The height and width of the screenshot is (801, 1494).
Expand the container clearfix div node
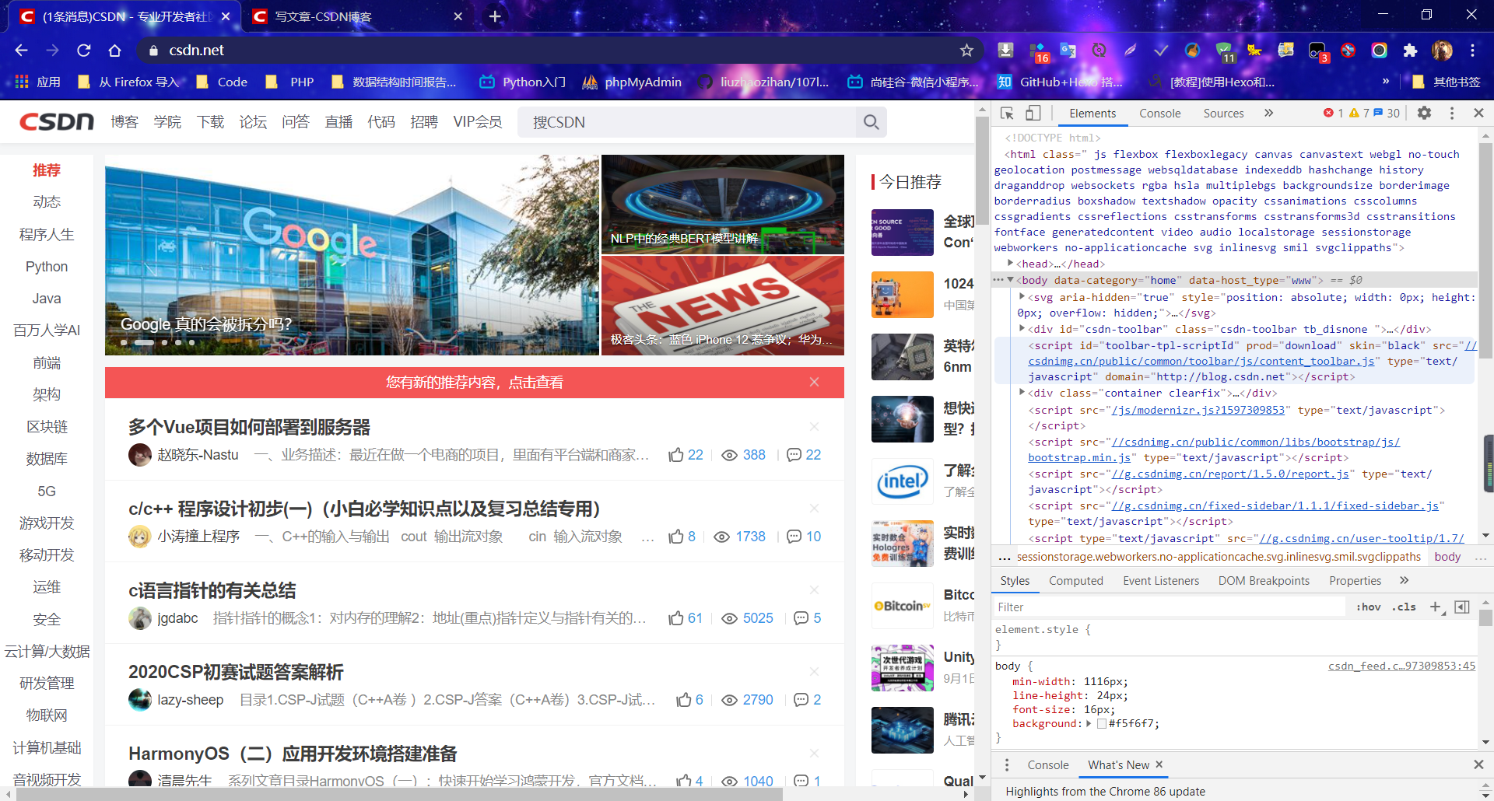point(1022,393)
